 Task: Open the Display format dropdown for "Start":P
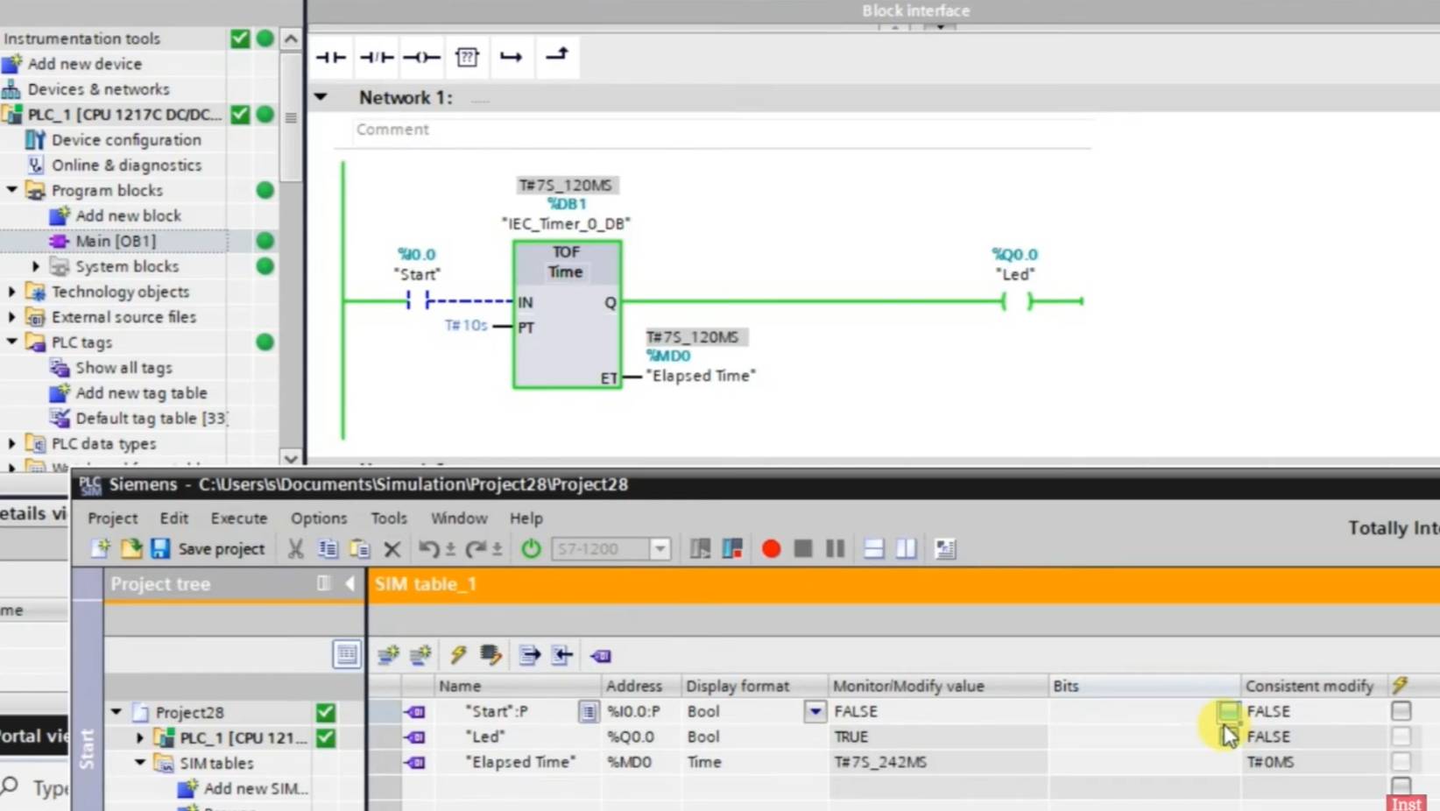[x=815, y=711]
